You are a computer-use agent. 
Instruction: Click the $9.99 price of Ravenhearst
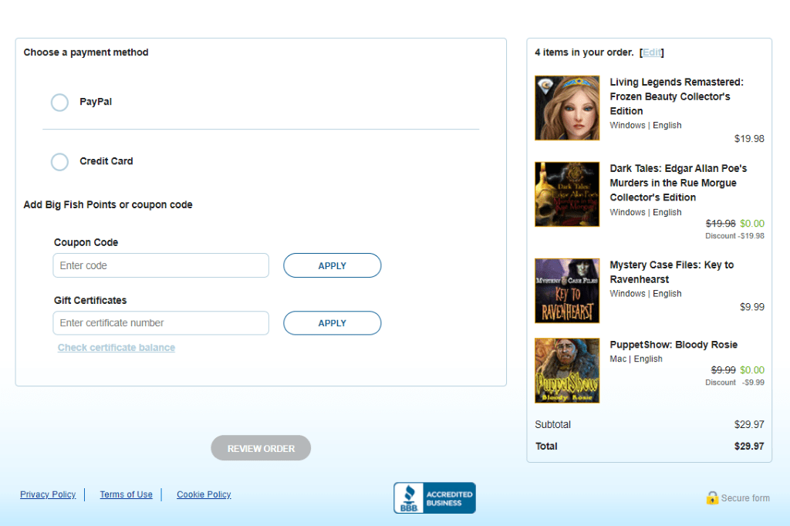coord(751,307)
